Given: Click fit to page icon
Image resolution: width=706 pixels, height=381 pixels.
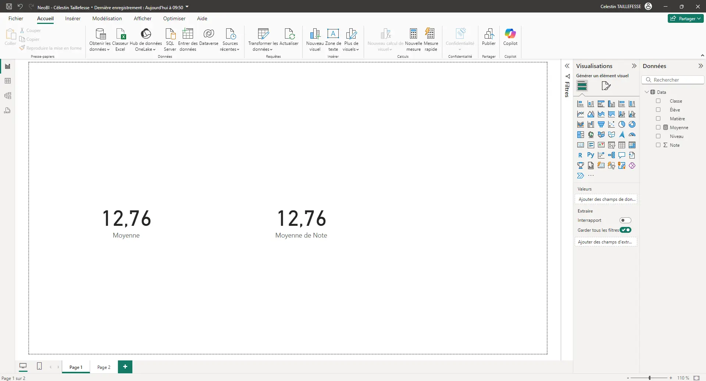Looking at the screenshot, I should 696,378.
